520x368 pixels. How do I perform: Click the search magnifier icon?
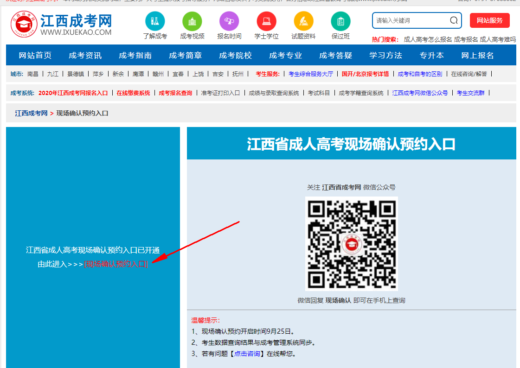[454, 20]
